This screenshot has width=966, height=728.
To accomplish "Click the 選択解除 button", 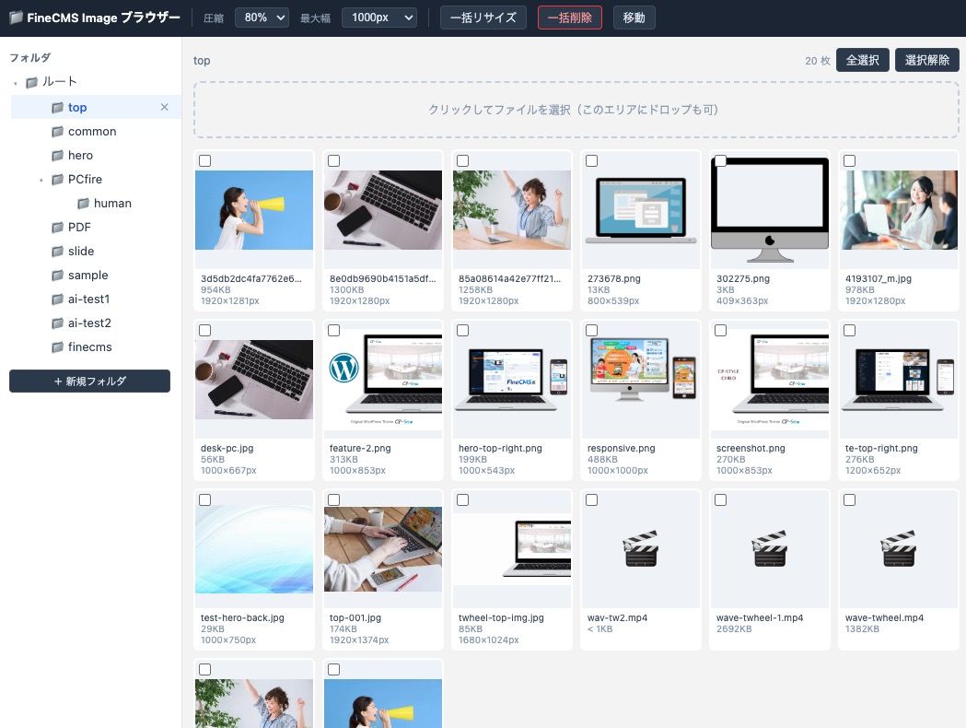I will pyautogui.click(x=927, y=60).
